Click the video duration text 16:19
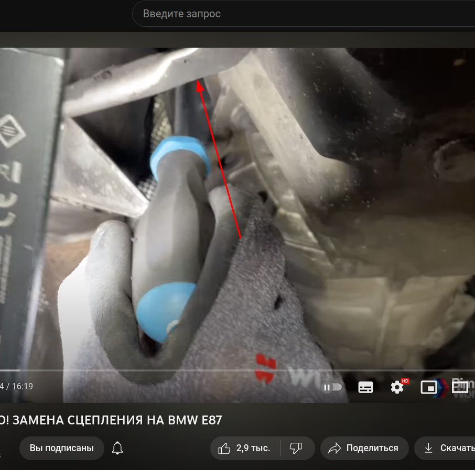Screen dimensions: 475x470 (x=23, y=386)
